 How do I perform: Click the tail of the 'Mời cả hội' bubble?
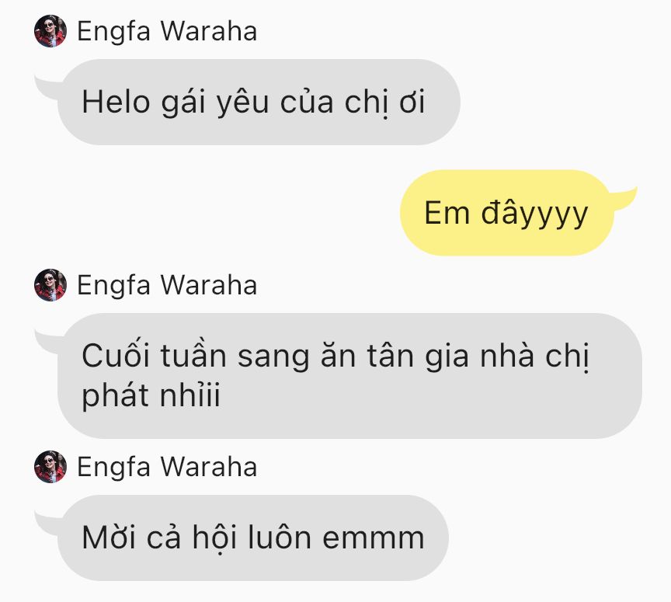pos(47,524)
